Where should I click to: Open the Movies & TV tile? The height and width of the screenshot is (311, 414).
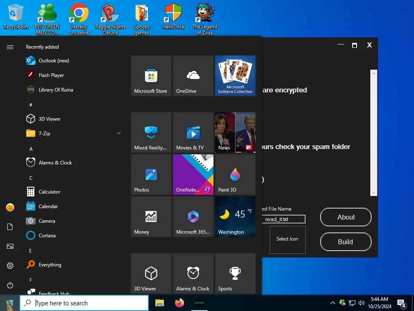pyautogui.click(x=193, y=132)
